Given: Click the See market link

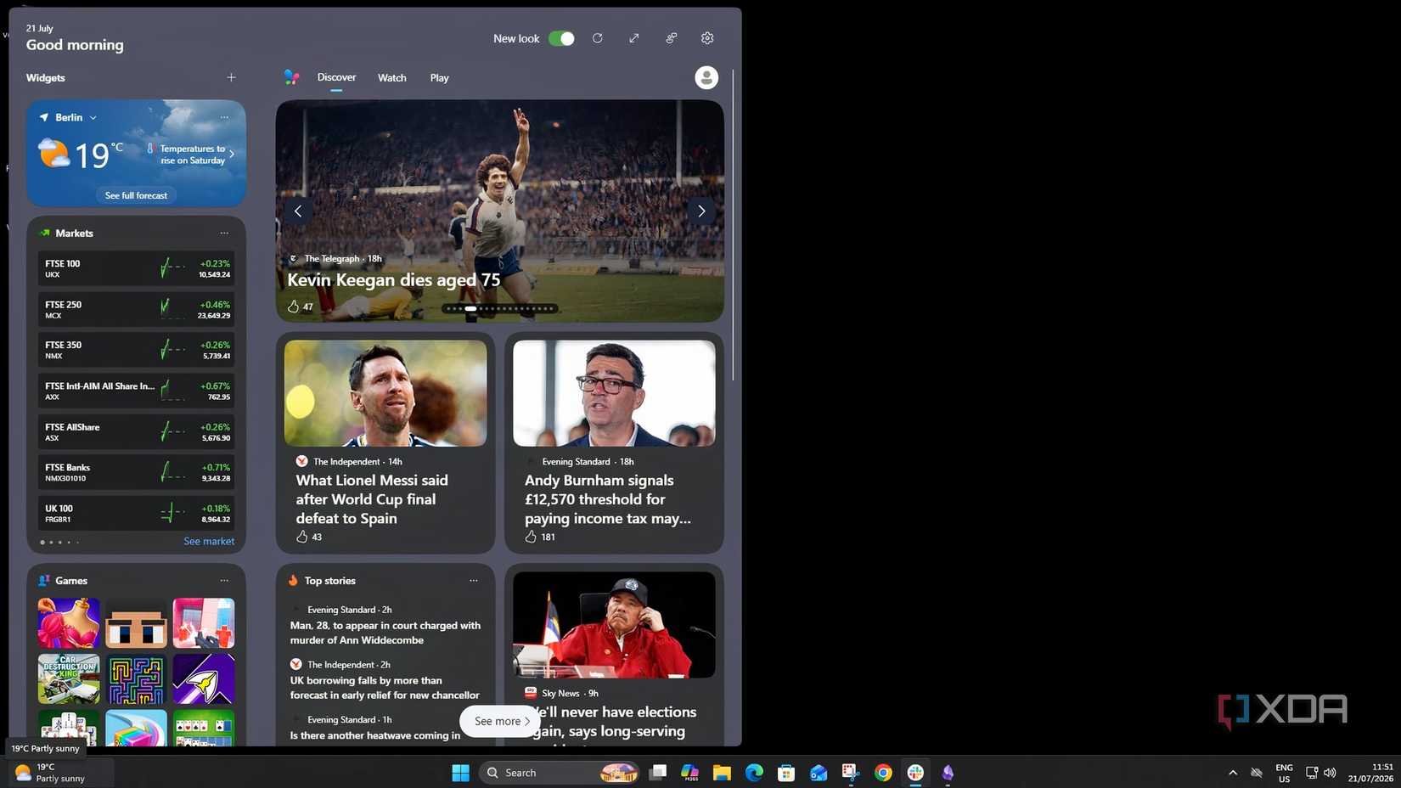Looking at the screenshot, I should [x=209, y=541].
